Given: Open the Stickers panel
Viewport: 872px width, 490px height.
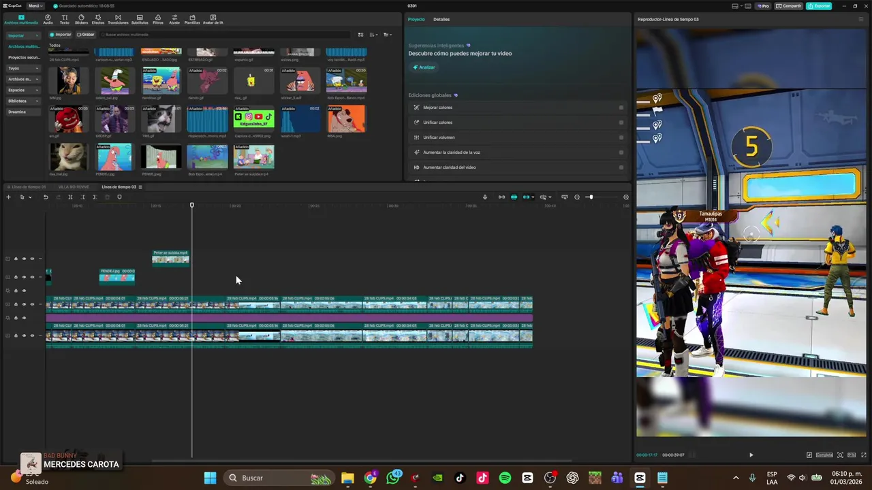Looking at the screenshot, I should coord(81,19).
